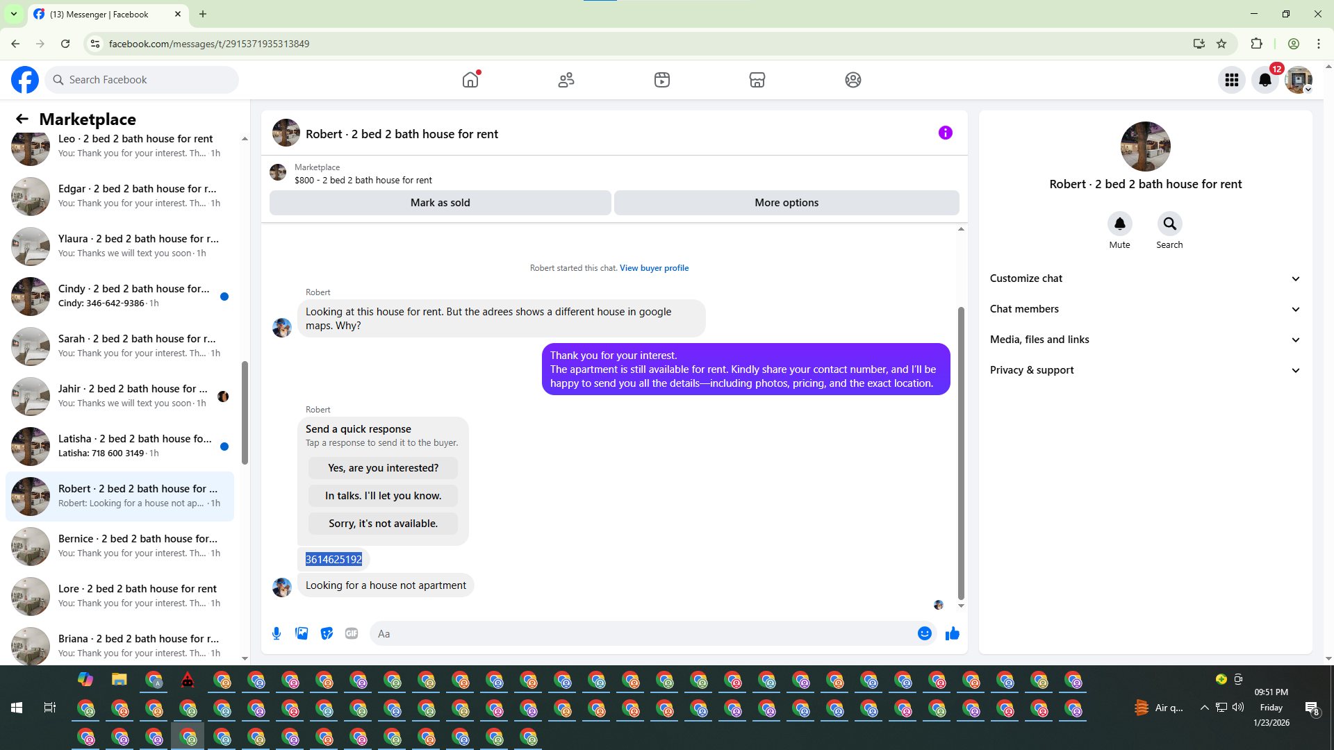Open the sticker picker icon
Screen dimensions: 1334x750
[x=327, y=633]
